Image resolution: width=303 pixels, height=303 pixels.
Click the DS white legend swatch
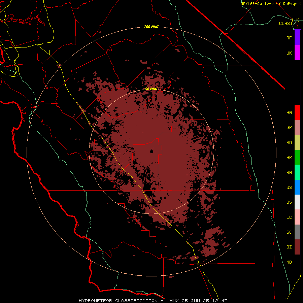(297, 202)
